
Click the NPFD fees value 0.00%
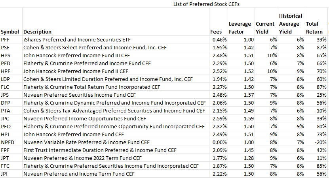(x=219, y=142)
